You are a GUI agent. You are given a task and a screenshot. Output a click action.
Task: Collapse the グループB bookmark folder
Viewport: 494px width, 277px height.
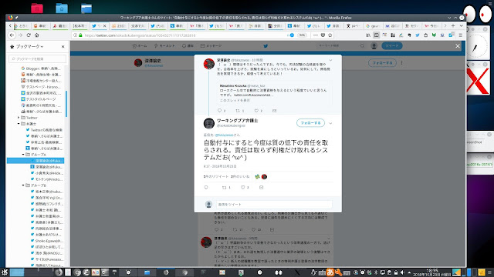coord(23,185)
